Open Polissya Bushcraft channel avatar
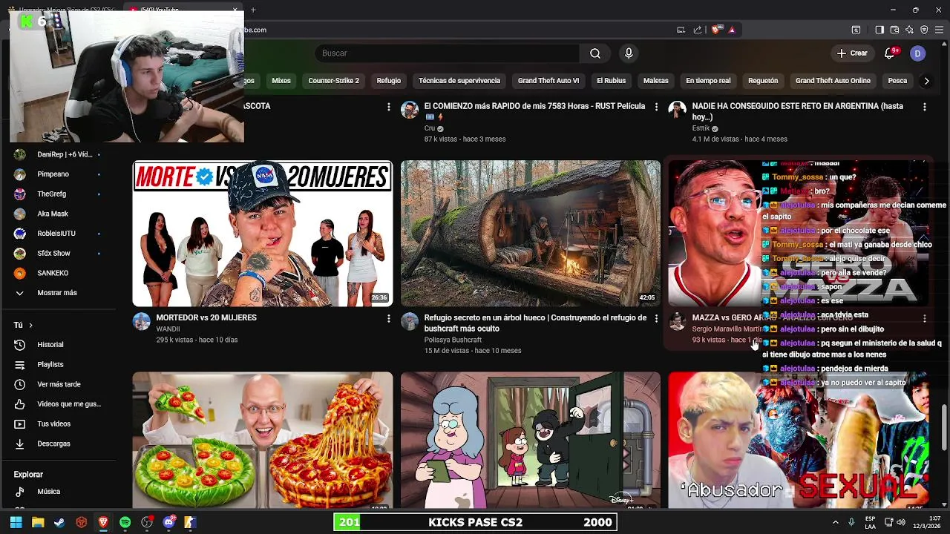 tap(410, 321)
